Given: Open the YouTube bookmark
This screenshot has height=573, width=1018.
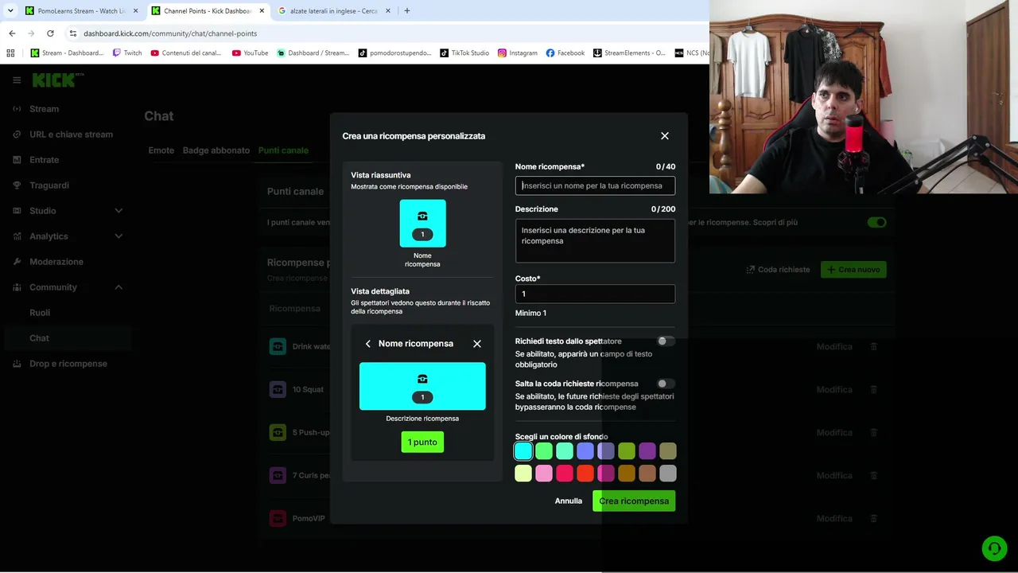Looking at the screenshot, I should tap(250, 53).
